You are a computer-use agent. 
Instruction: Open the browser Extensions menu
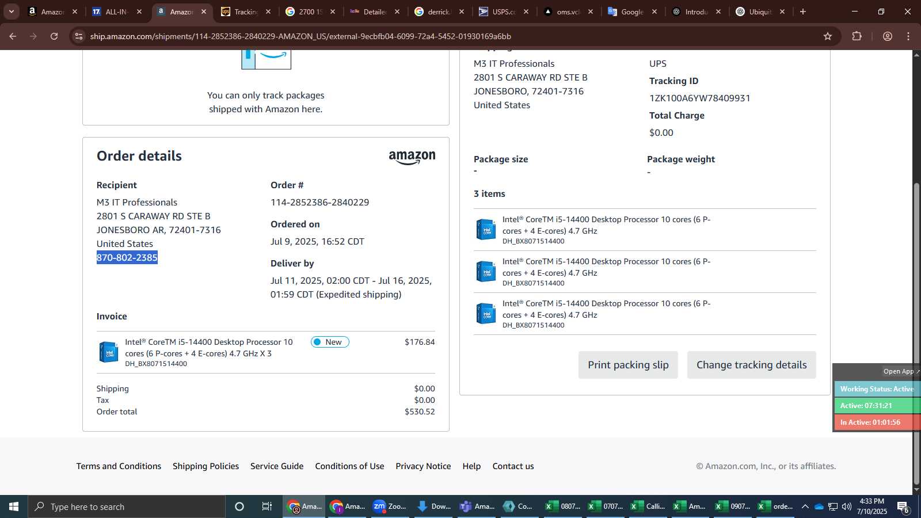[857, 36]
